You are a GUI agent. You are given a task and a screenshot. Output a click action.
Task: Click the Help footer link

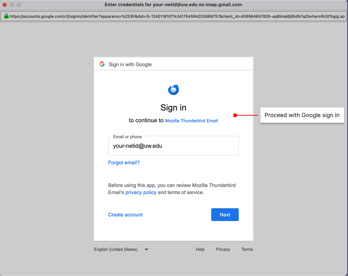(200, 249)
